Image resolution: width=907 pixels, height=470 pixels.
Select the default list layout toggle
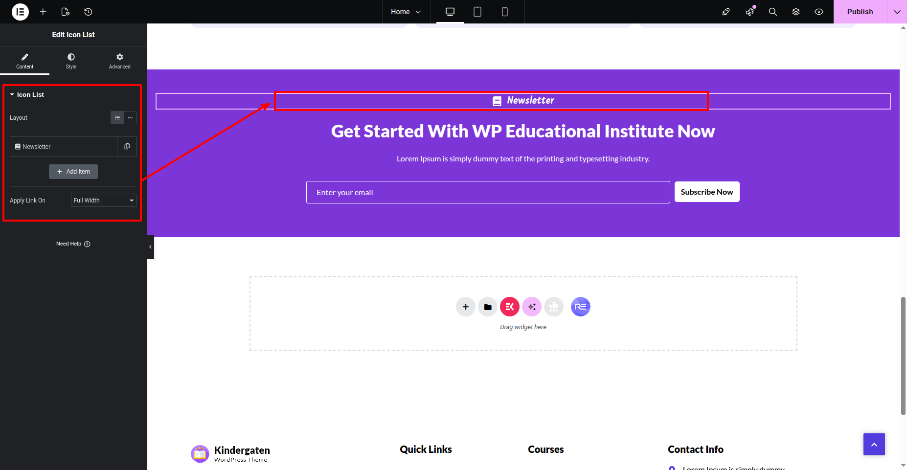coord(117,118)
